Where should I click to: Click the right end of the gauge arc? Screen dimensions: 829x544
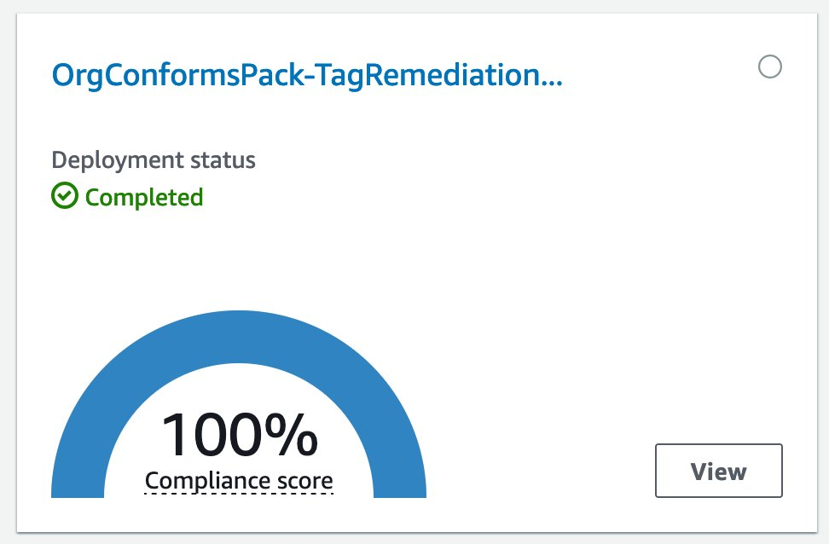(399, 473)
